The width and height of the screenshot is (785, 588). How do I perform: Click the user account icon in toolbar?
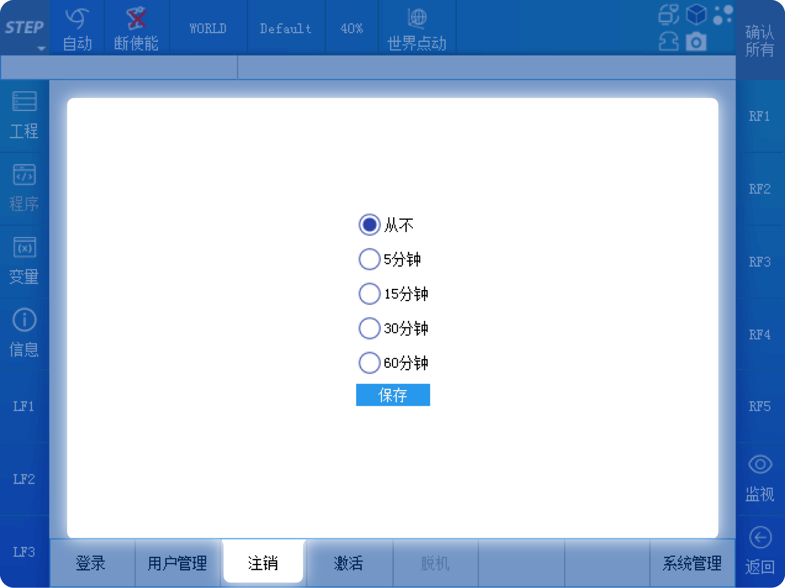(x=668, y=41)
